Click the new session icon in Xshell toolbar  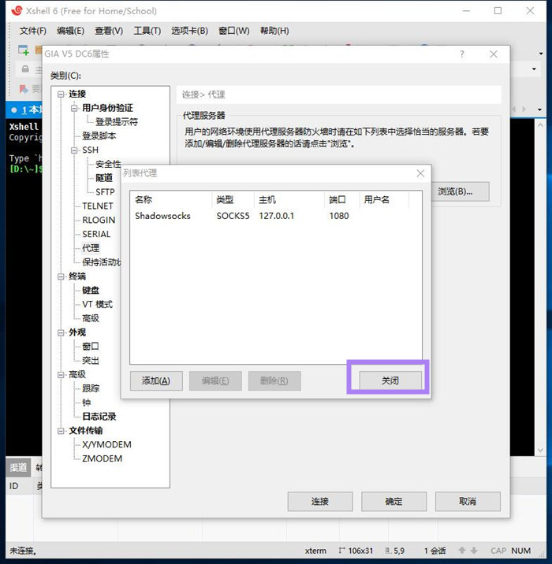[24, 50]
